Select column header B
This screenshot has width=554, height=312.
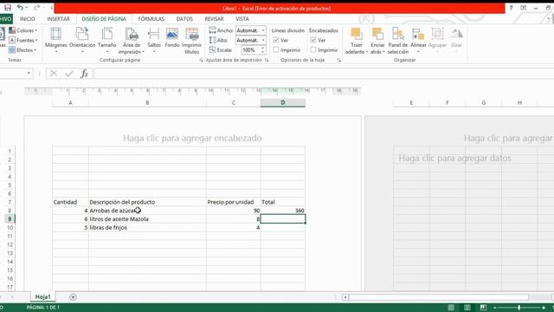[147, 102]
